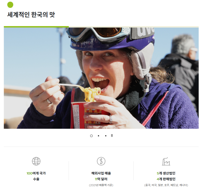Click the 11억 달러 figure
Screen dimensions: 207x190
pyautogui.click(x=101, y=179)
